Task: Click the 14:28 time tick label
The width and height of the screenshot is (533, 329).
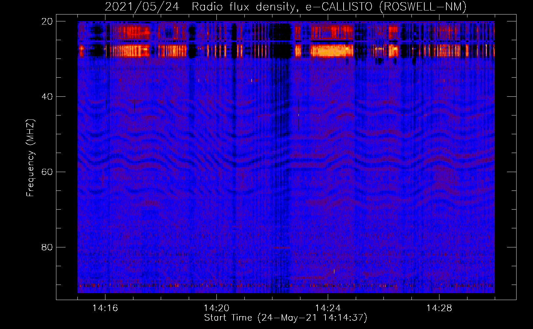Action: point(439,308)
